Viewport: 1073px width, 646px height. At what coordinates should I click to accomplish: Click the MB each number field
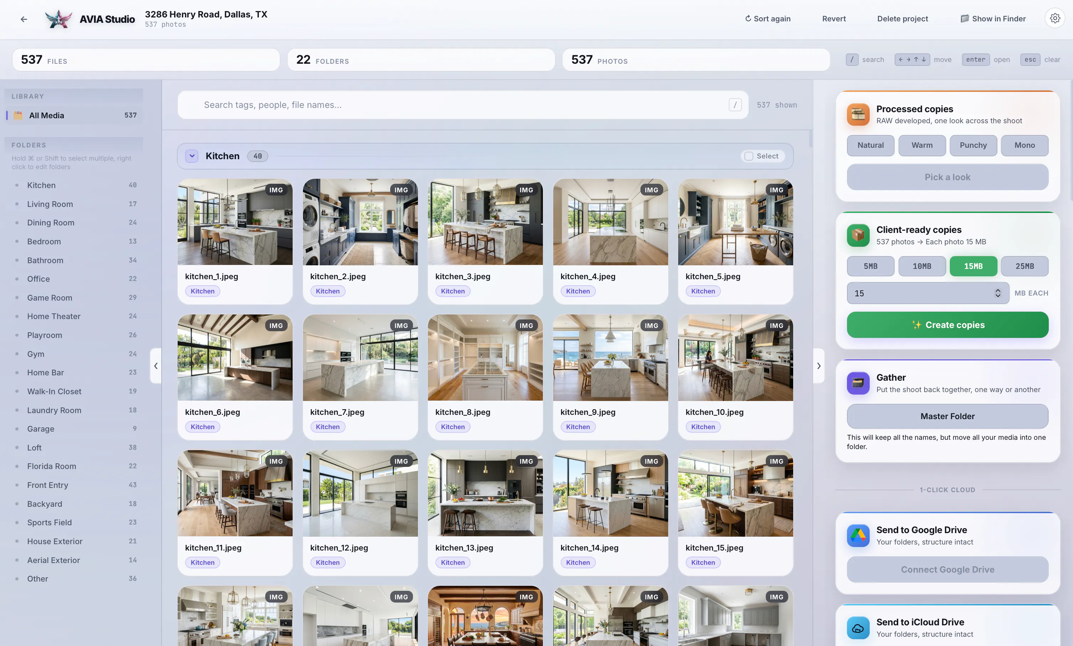point(928,293)
